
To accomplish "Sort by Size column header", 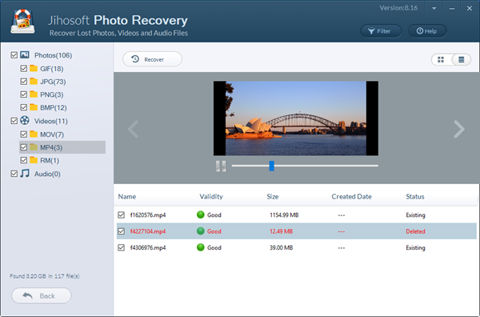I will [273, 197].
